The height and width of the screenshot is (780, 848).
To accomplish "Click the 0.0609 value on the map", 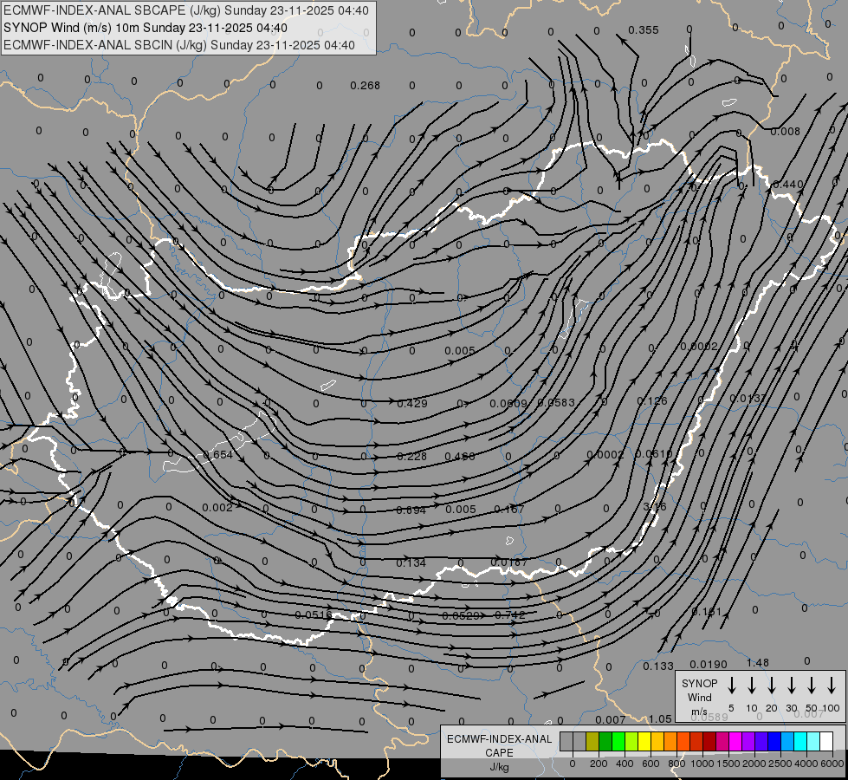I will (x=508, y=403).
